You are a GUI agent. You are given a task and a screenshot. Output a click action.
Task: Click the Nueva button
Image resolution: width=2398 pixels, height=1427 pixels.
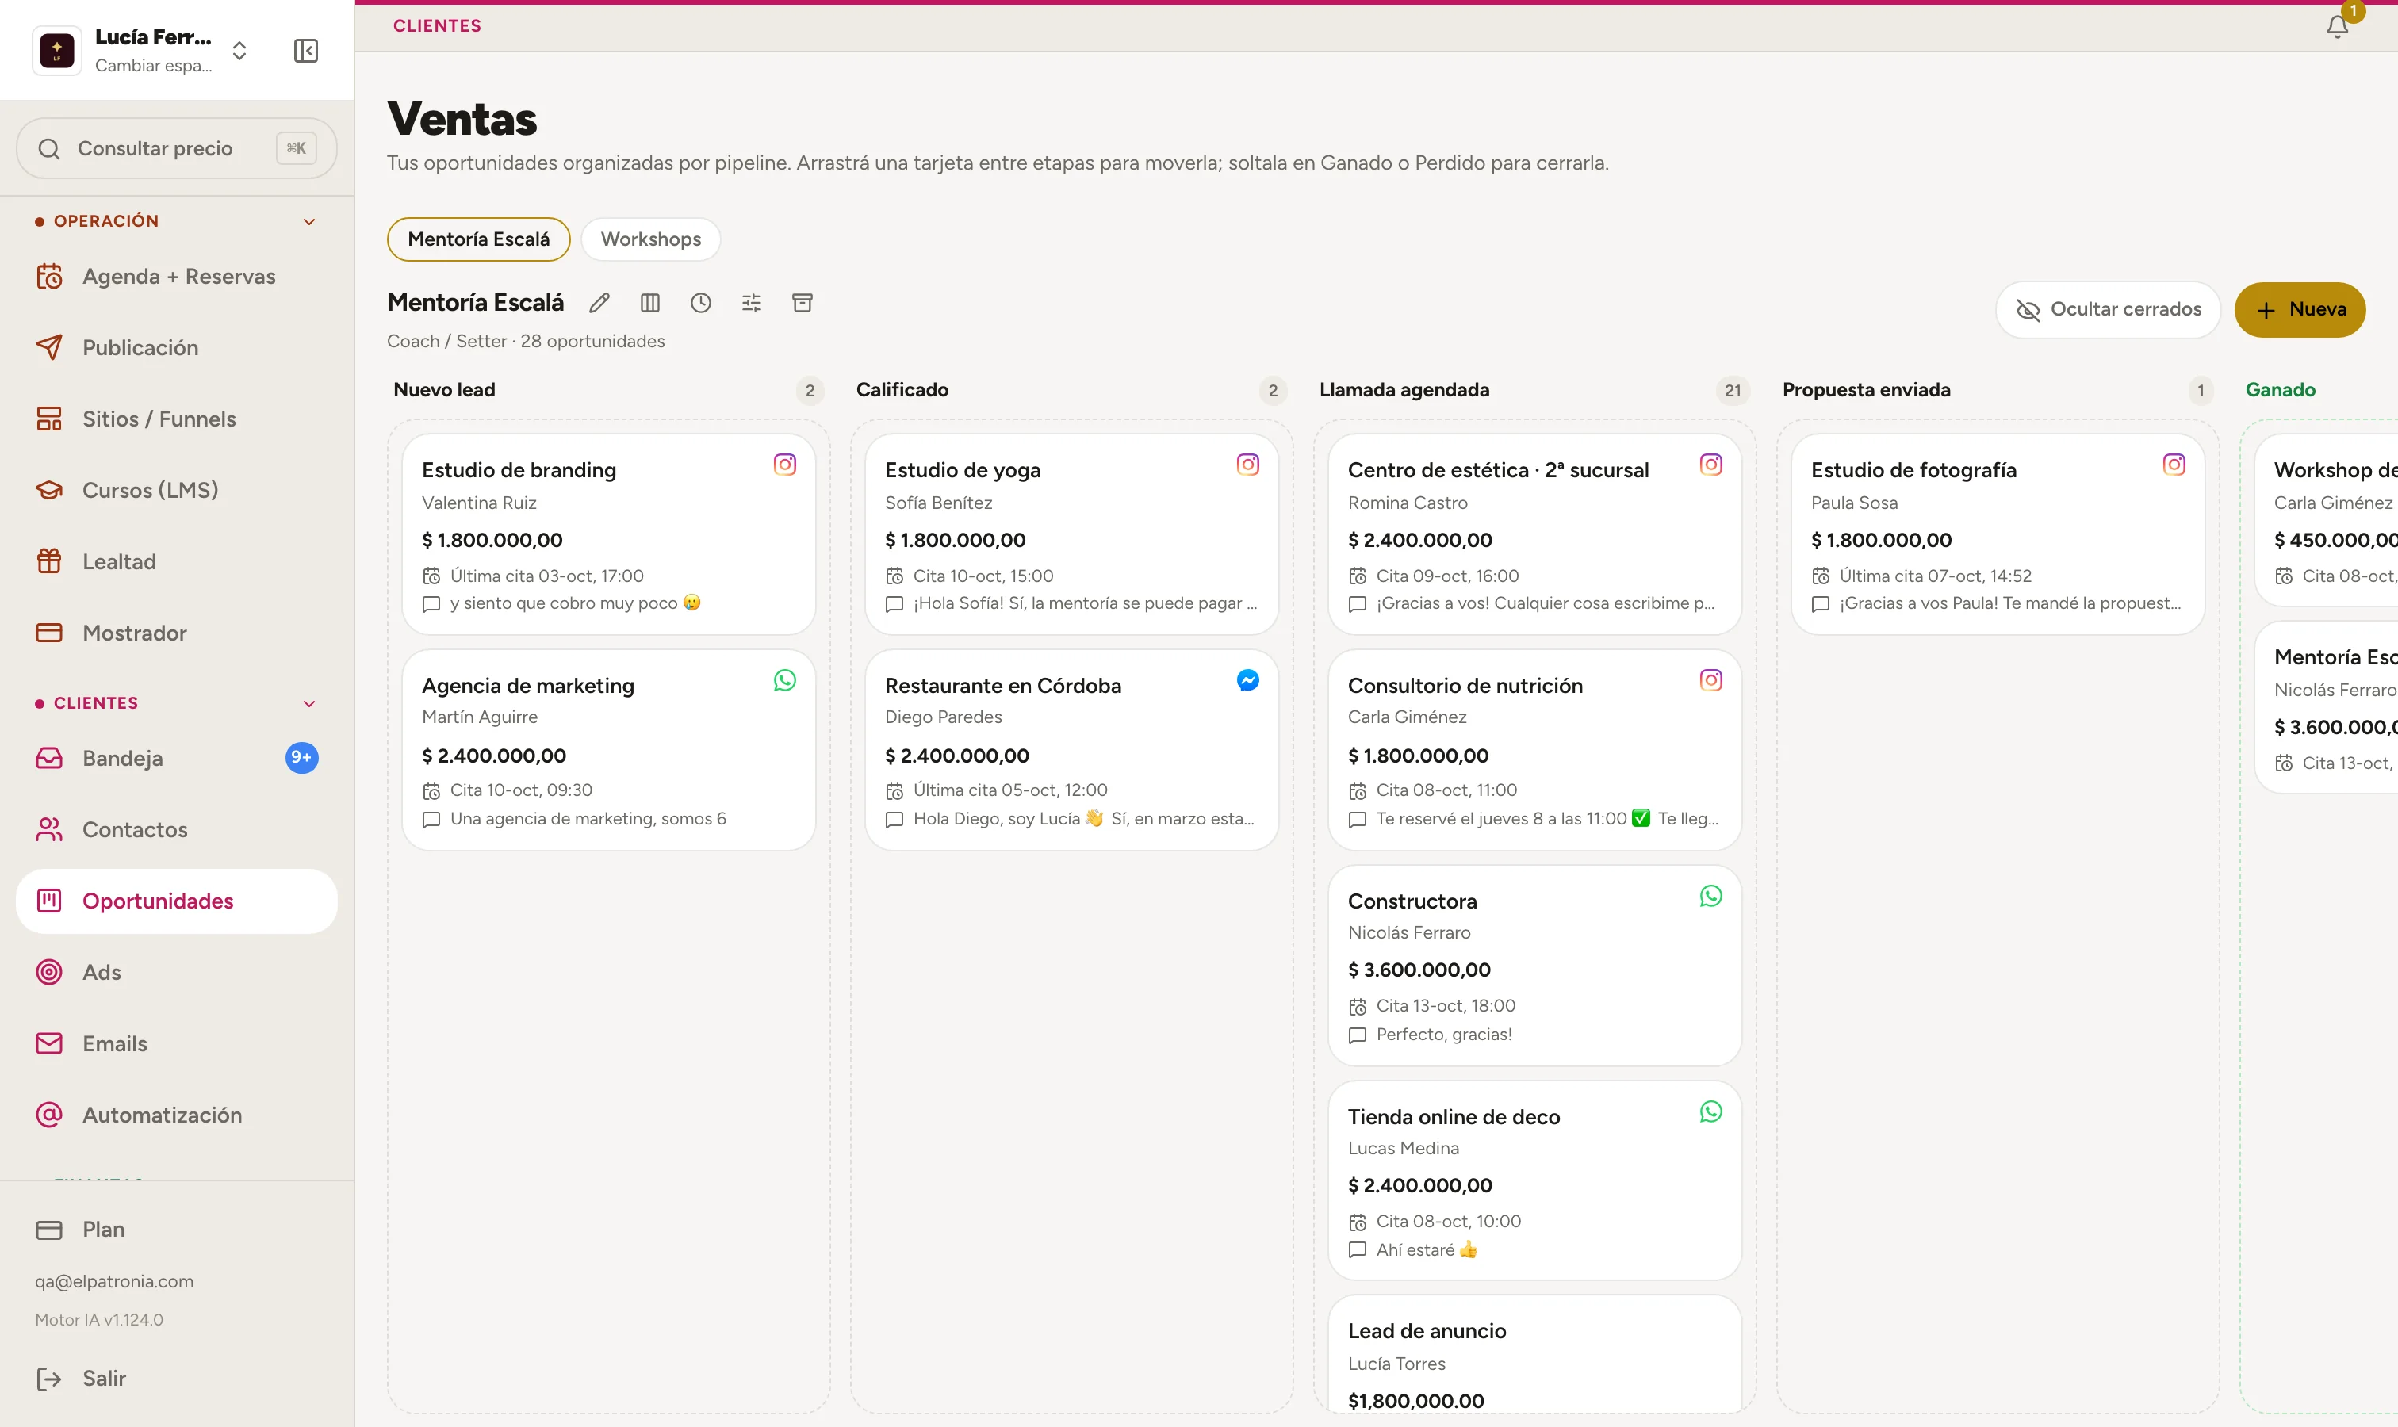point(2299,310)
